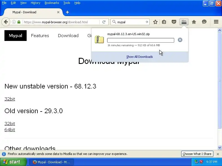Click Mypal - Download taskbar button
Screen dimensions: 222x166
pyautogui.click(x=51, y=162)
